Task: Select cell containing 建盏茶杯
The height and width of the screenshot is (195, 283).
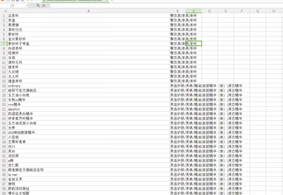Action: [89, 81]
